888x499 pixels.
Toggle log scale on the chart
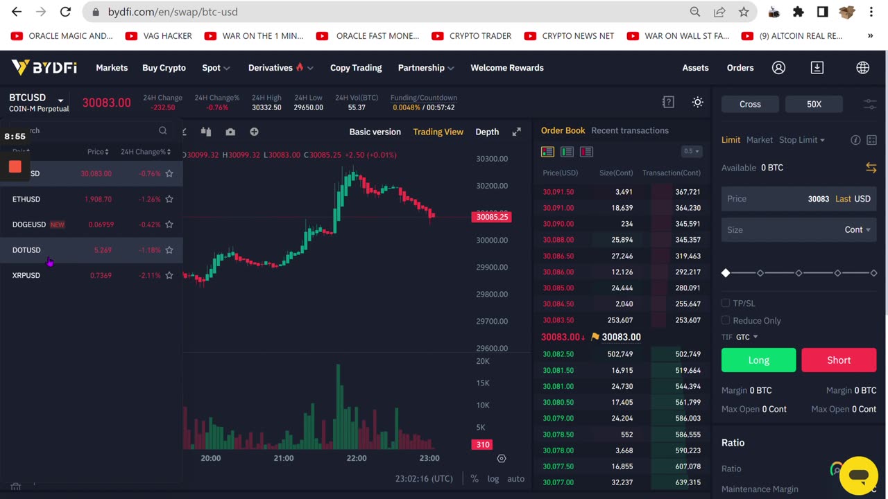pyautogui.click(x=493, y=479)
